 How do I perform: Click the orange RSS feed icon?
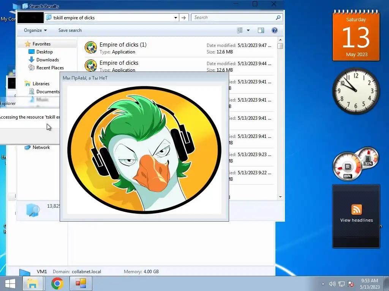point(356,210)
